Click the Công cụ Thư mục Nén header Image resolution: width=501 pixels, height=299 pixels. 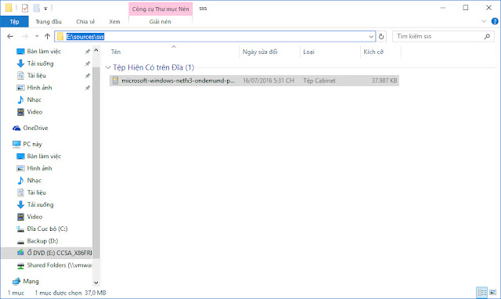tap(160, 9)
